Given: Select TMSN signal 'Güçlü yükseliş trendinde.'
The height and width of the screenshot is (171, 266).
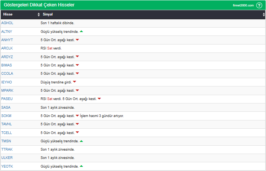Looking at the screenshot, I should [x=59, y=141].
